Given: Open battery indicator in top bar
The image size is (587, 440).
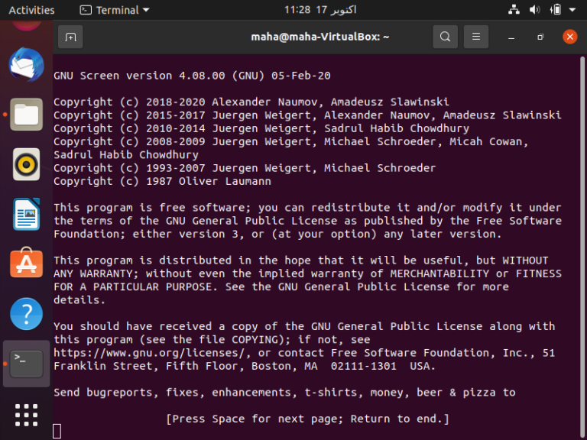Looking at the screenshot, I should click(x=556, y=10).
